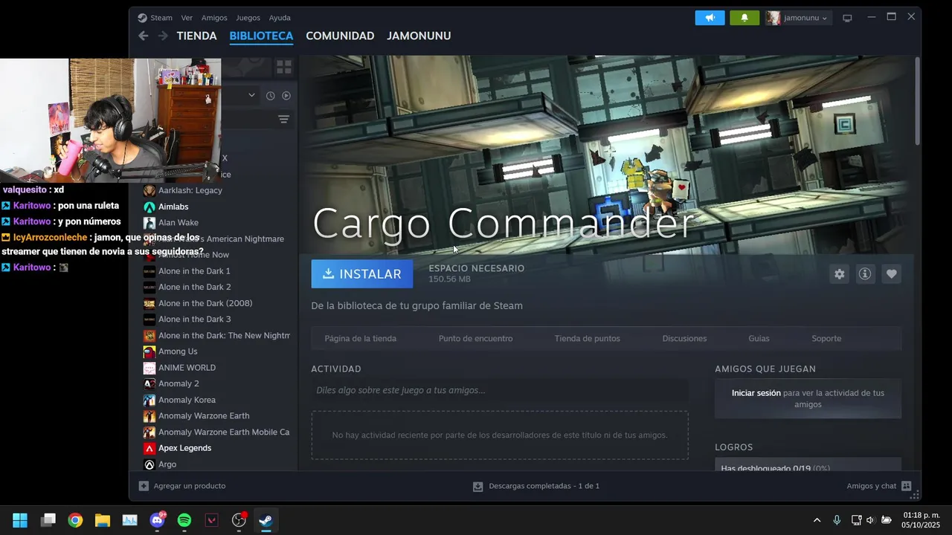
Task: Open the Ver menu
Action: (187, 18)
